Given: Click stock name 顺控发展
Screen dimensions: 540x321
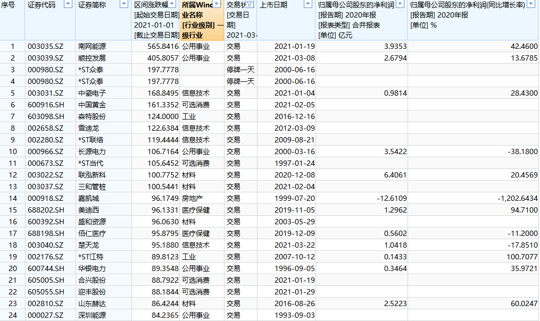Looking at the screenshot, I should pos(92,58).
